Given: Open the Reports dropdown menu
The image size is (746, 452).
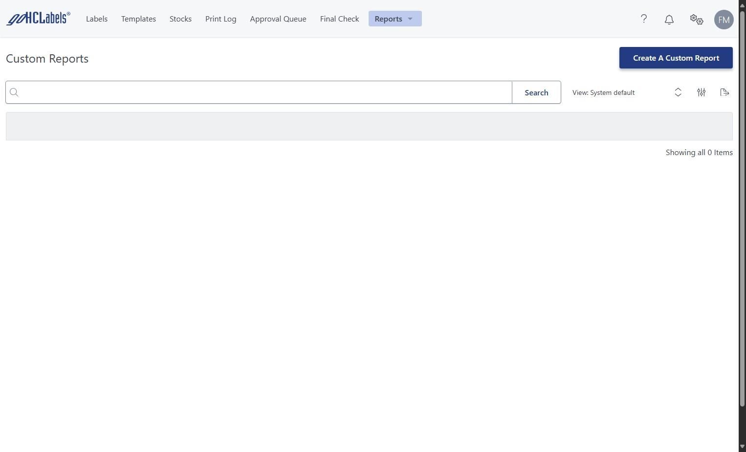Looking at the screenshot, I should pyautogui.click(x=395, y=19).
